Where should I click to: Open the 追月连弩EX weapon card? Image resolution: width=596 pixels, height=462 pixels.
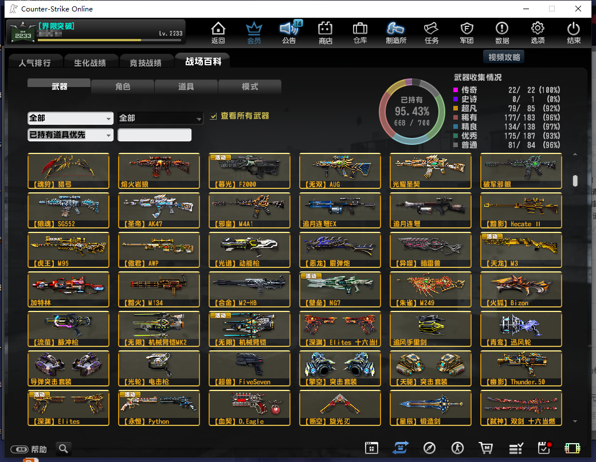tap(340, 210)
